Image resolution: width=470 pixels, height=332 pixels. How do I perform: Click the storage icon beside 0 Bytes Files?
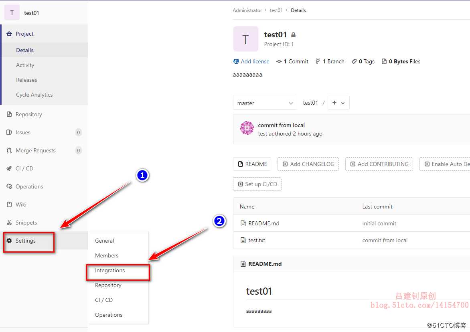384,61
